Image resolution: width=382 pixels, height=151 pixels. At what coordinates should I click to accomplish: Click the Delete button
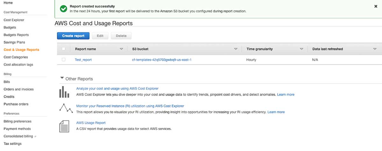pyautogui.click(x=121, y=36)
